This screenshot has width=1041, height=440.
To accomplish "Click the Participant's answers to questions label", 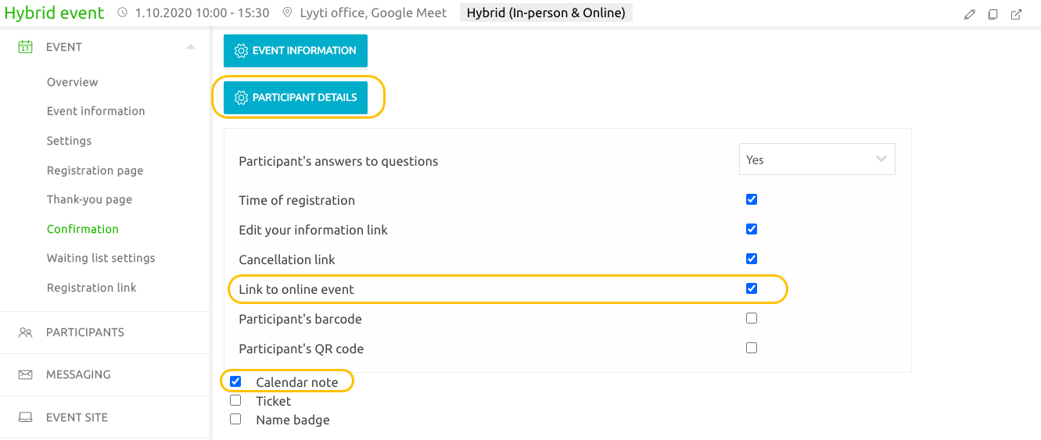I will point(339,161).
